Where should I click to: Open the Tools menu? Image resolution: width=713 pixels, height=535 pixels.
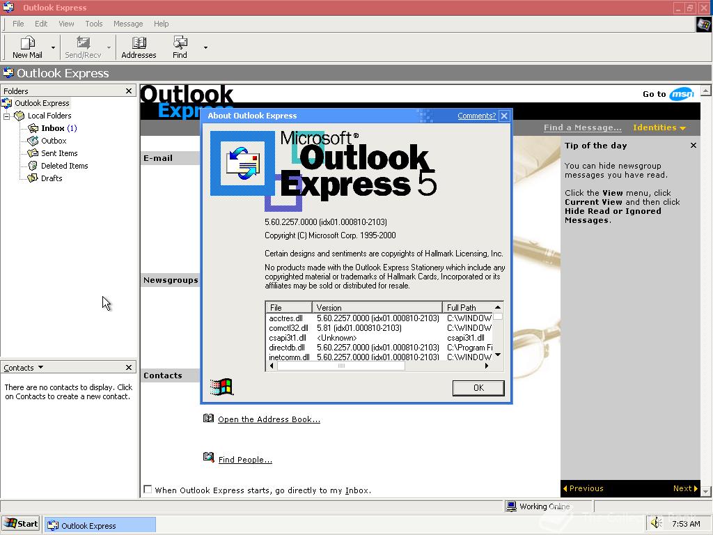click(x=94, y=24)
